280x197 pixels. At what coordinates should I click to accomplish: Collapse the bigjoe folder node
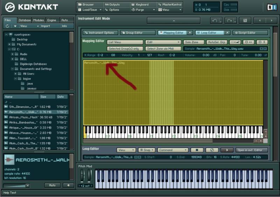click(15, 79)
